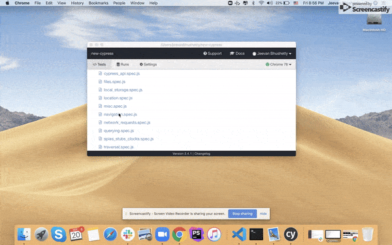Open the Bookmarks menu

pos(99,3)
